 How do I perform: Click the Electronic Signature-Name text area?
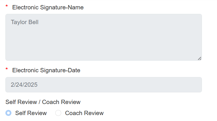coord(103,37)
